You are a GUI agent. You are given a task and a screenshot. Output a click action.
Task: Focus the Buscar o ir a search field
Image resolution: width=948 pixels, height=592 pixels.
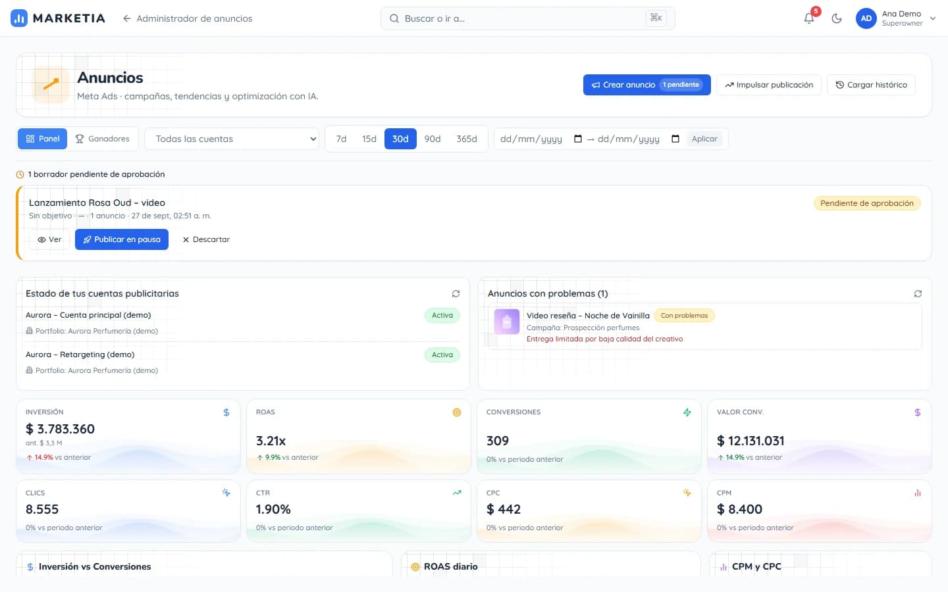click(x=527, y=18)
